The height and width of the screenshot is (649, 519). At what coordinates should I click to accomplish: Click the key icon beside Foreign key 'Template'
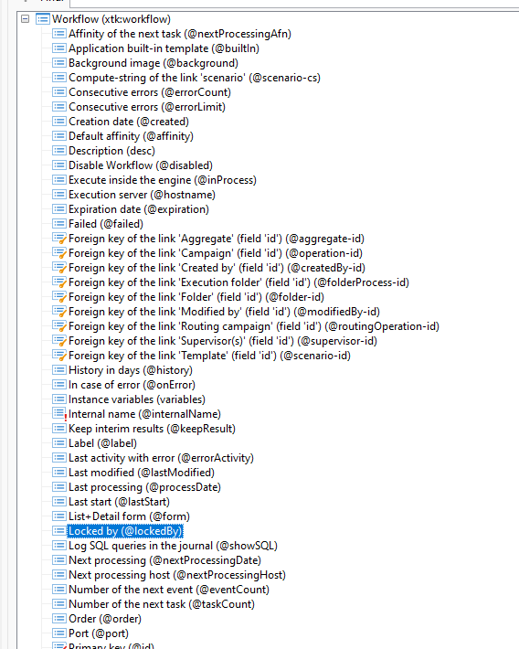coord(59,356)
